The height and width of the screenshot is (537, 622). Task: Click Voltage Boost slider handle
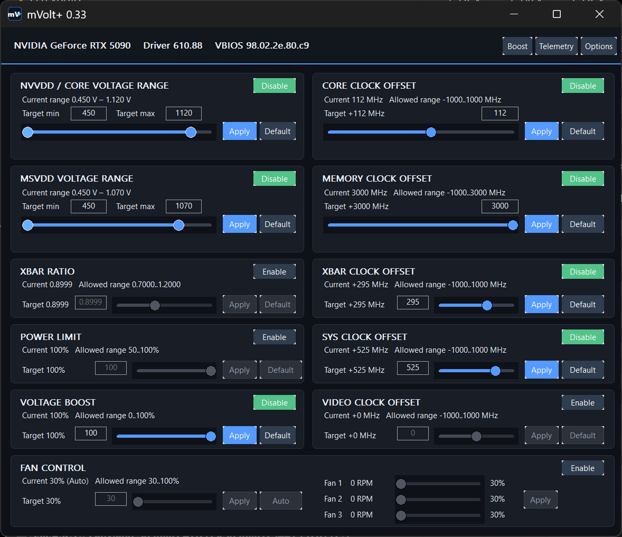[211, 436]
